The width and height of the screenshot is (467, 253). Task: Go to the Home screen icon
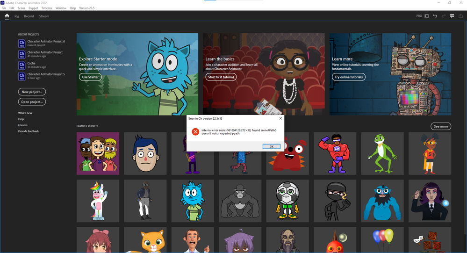pyautogui.click(x=7, y=16)
